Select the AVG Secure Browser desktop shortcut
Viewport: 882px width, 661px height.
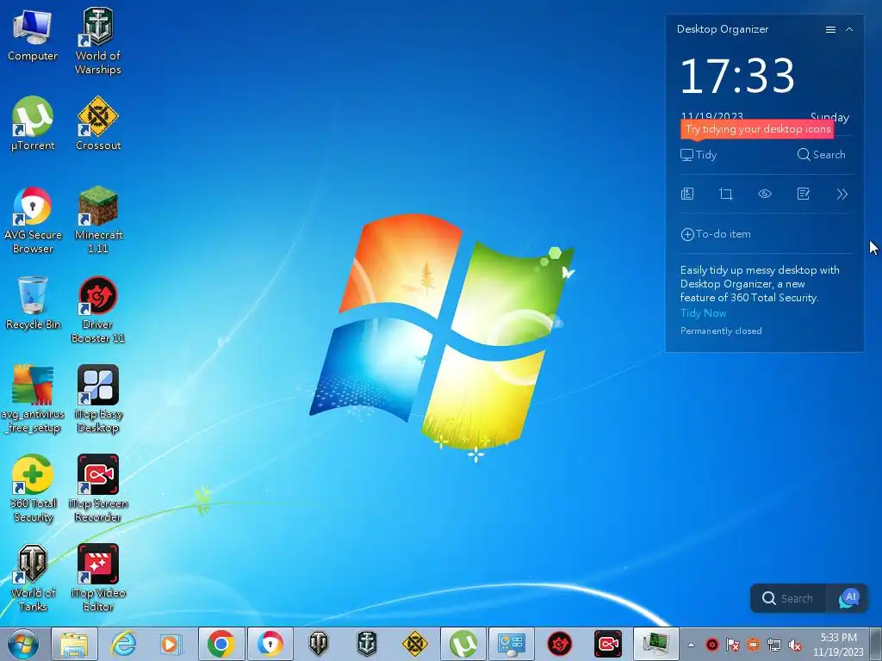pyautogui.click(x=33, y=220)
